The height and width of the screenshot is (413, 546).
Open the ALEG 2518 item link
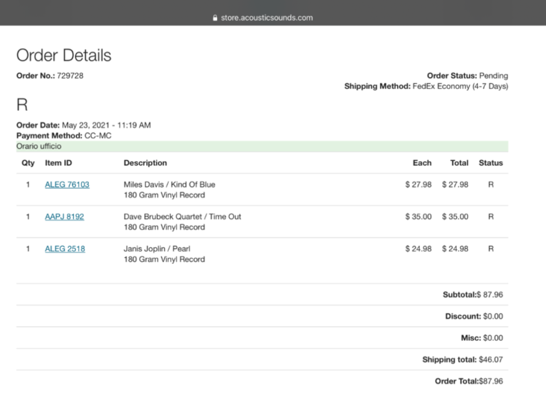coord(65,248)
